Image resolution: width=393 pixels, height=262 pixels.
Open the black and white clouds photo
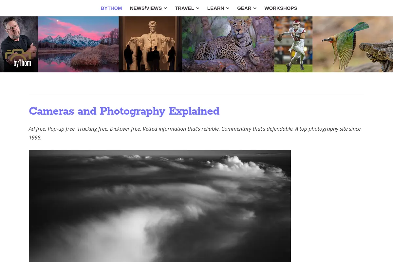pos(160,206)
